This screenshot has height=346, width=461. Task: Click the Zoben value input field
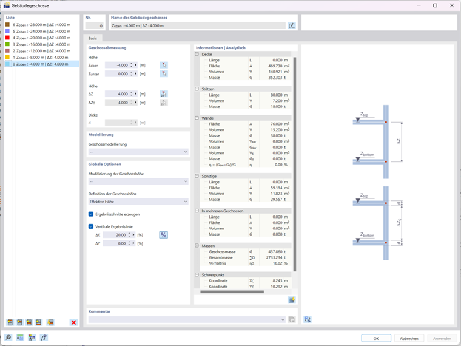(x=117, y=66)
